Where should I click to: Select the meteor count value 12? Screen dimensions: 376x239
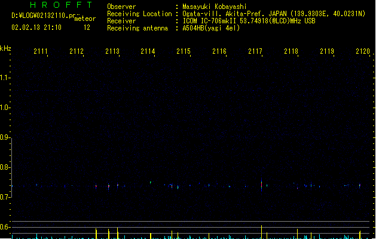(x=87, y=27)
